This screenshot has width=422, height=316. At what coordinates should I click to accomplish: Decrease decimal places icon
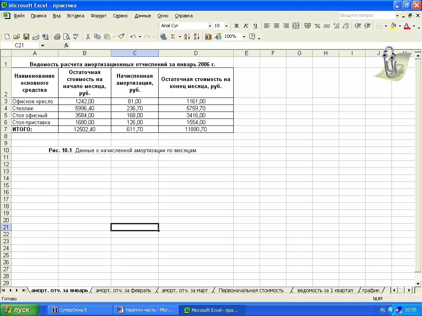click(x=346, y=26)
